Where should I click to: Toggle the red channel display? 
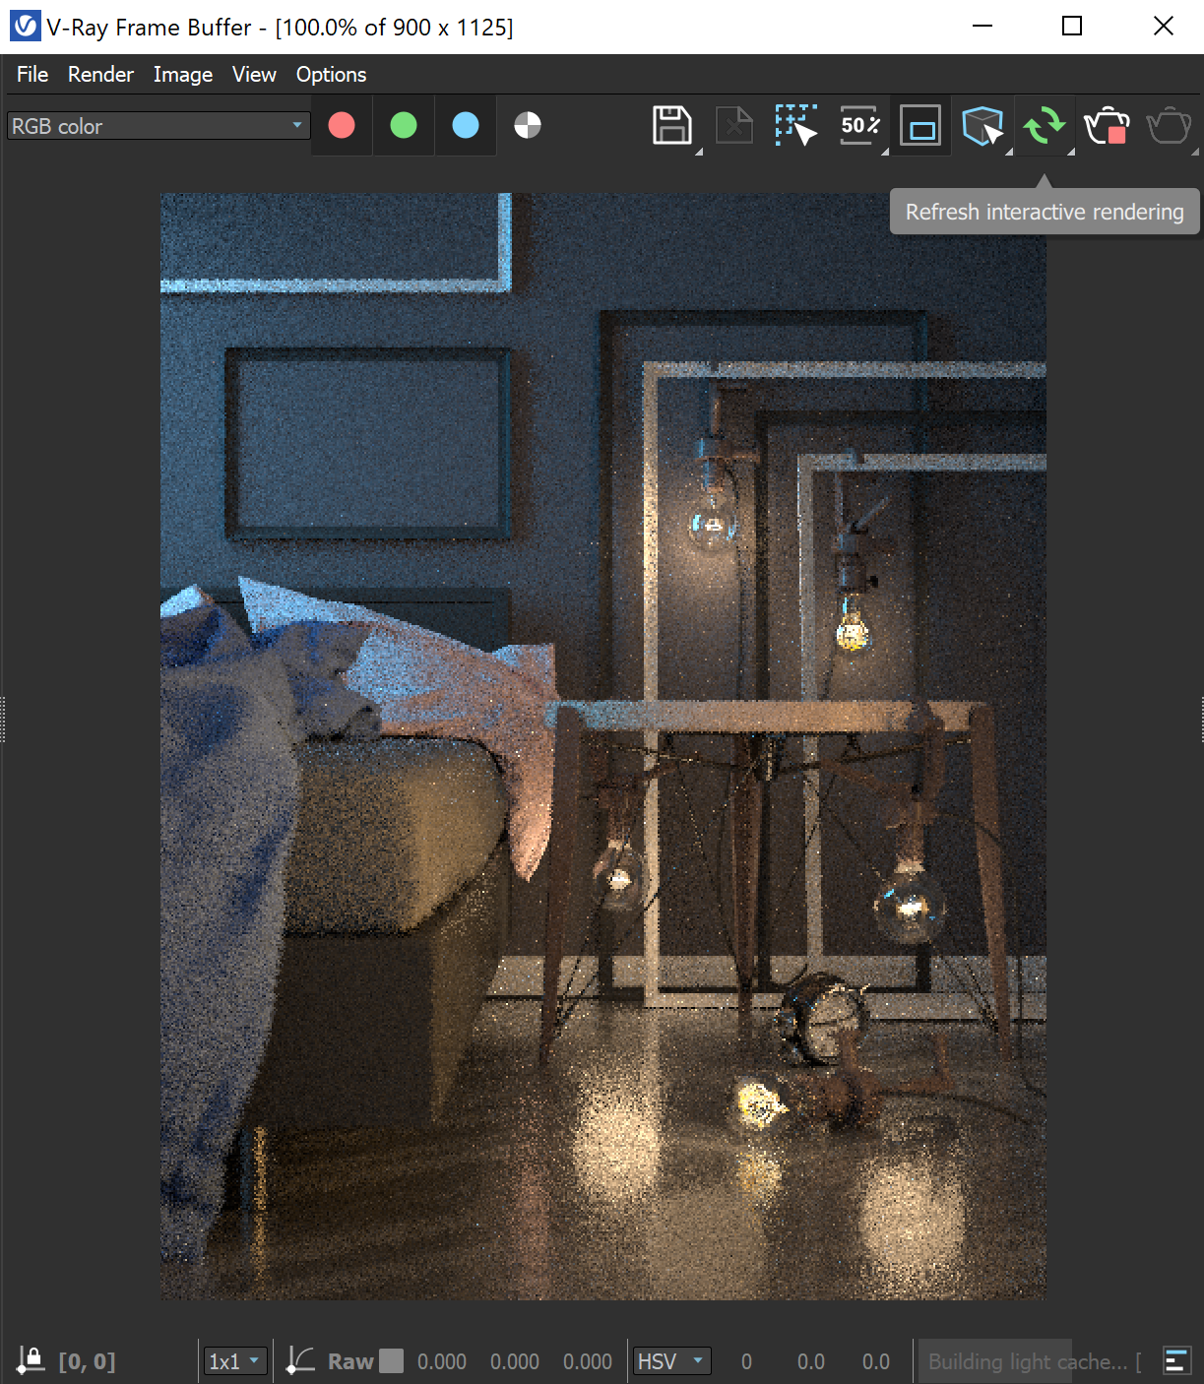341,125
